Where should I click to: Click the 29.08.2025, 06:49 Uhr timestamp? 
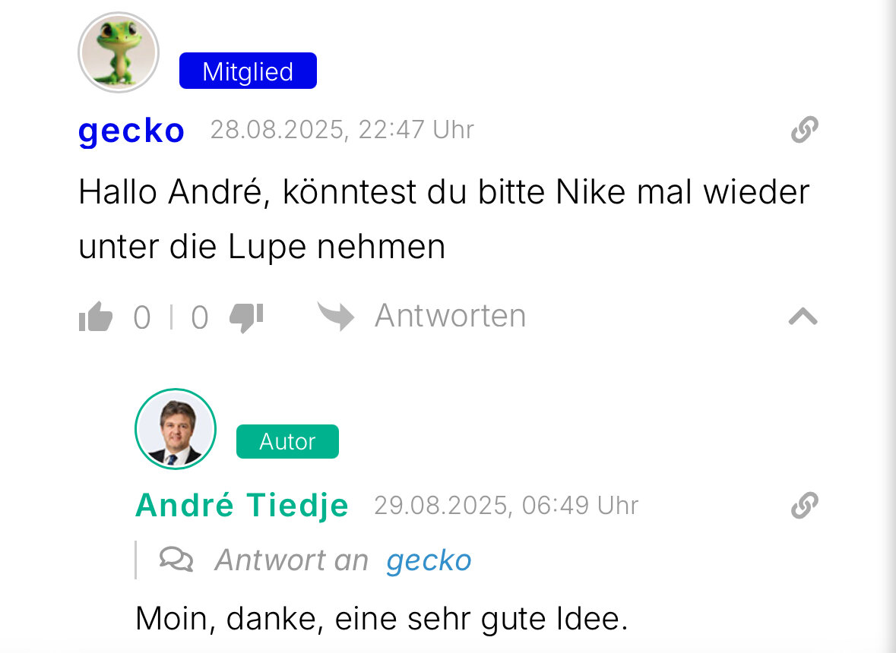click(506, 505)
